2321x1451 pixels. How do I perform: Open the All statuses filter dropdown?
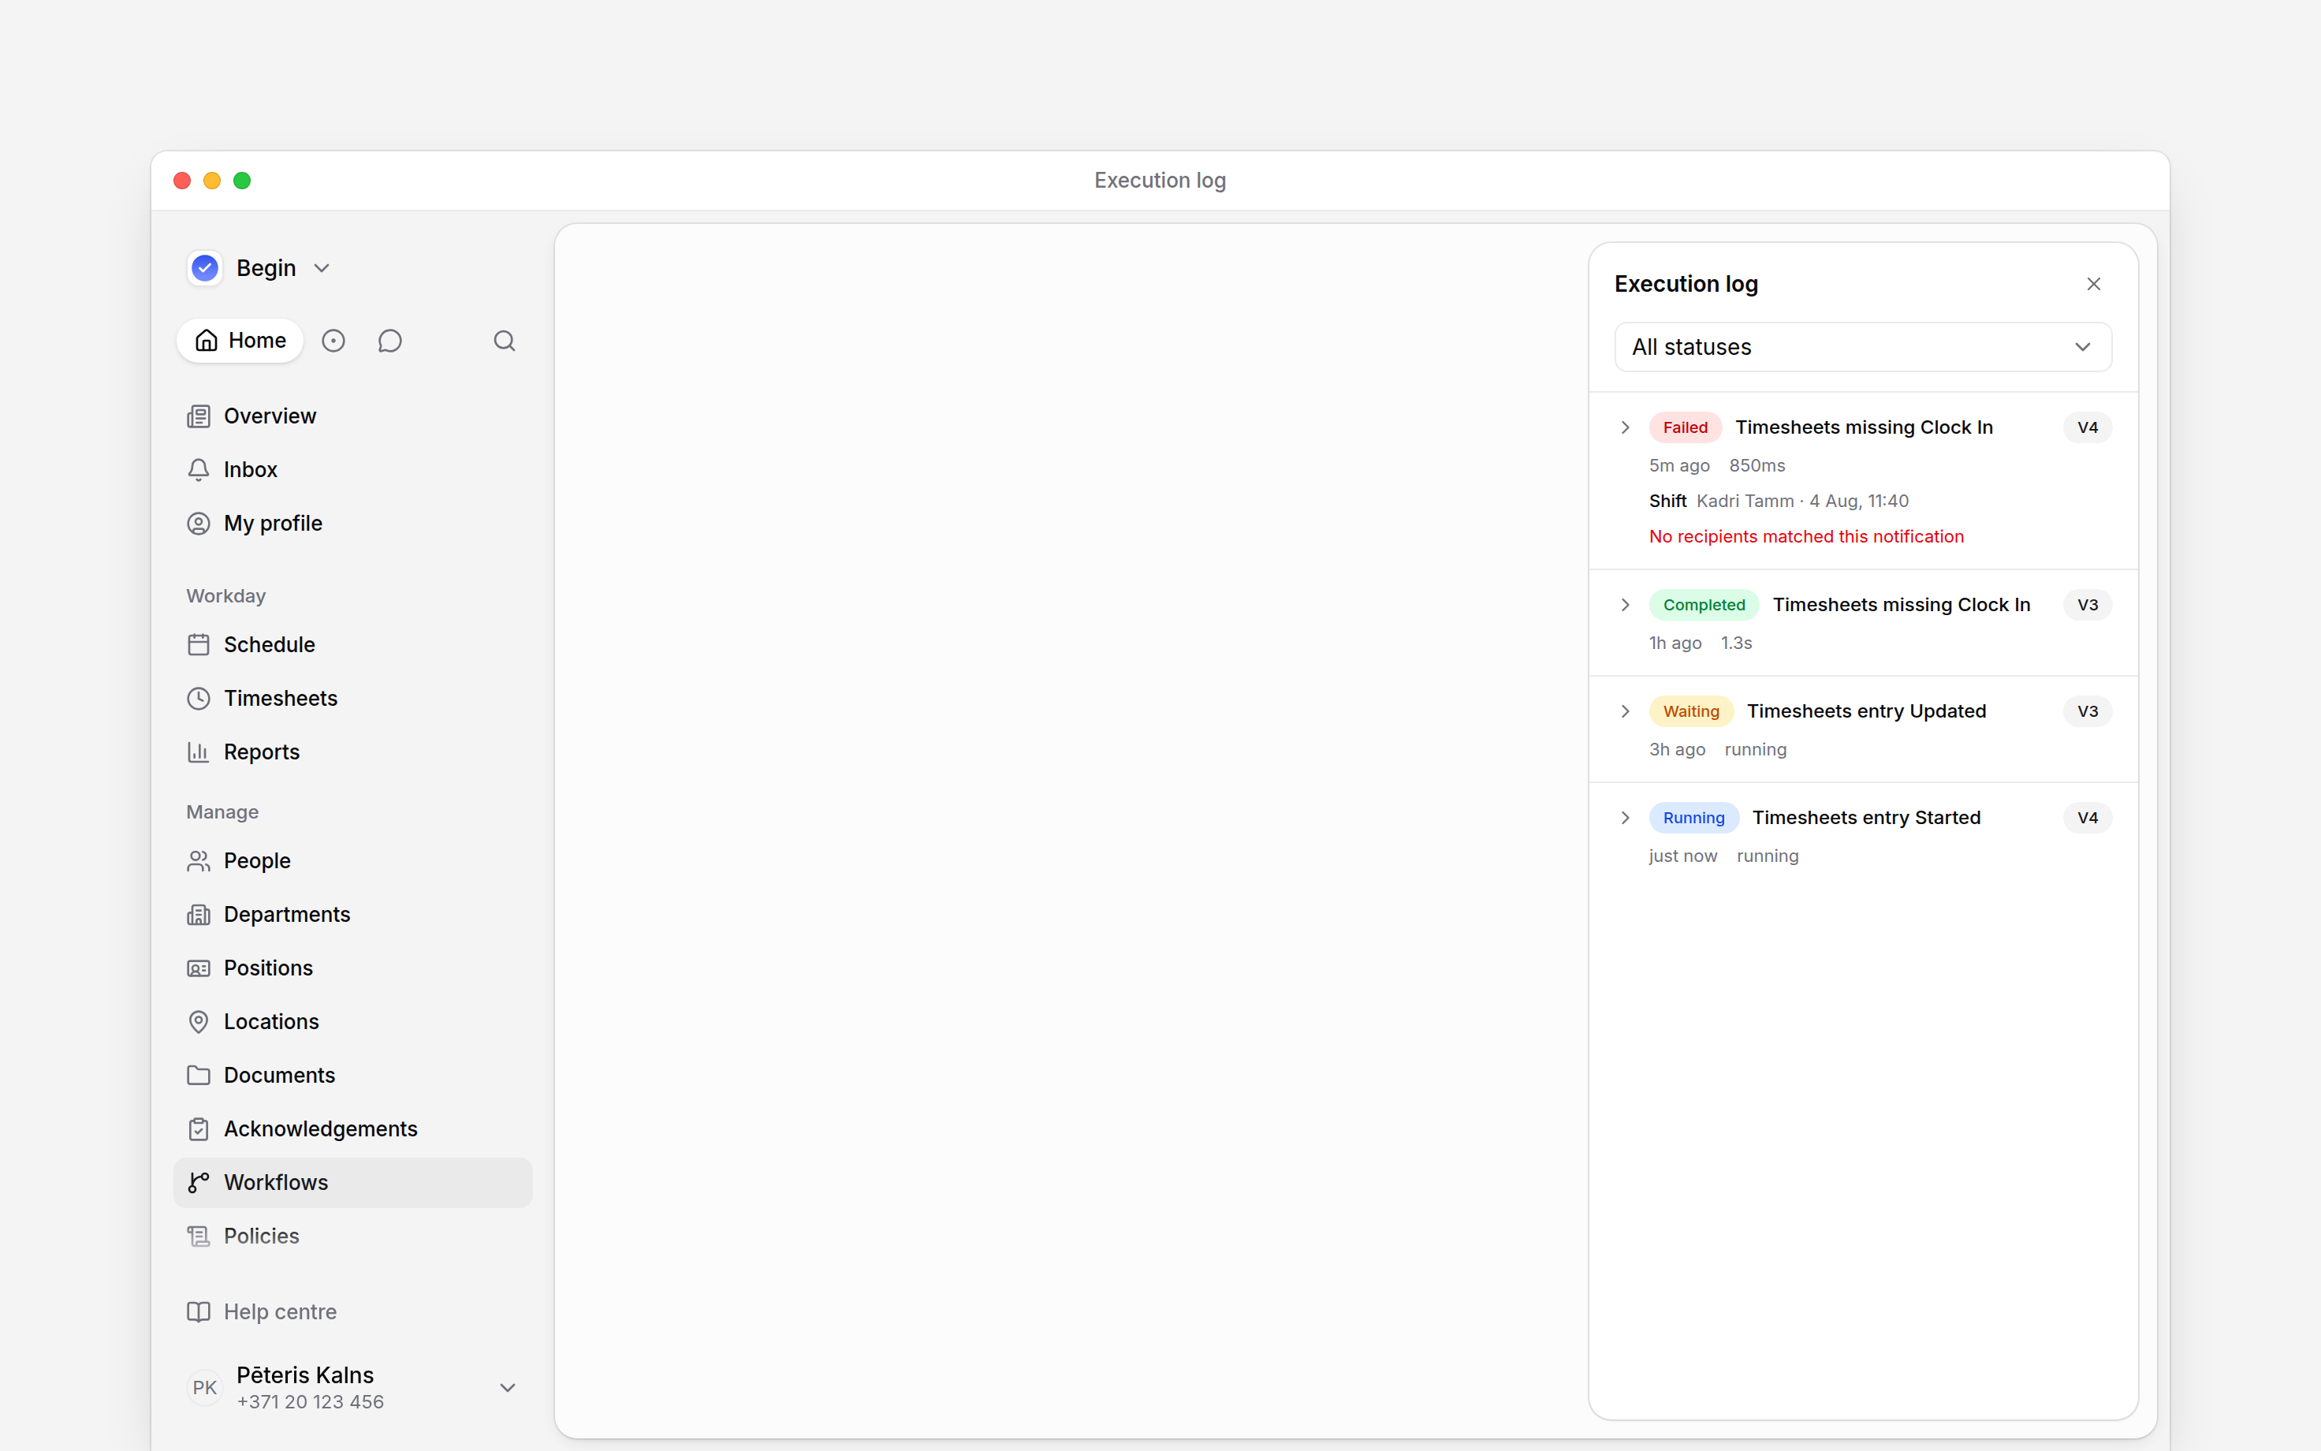[x=1862, y=348]
